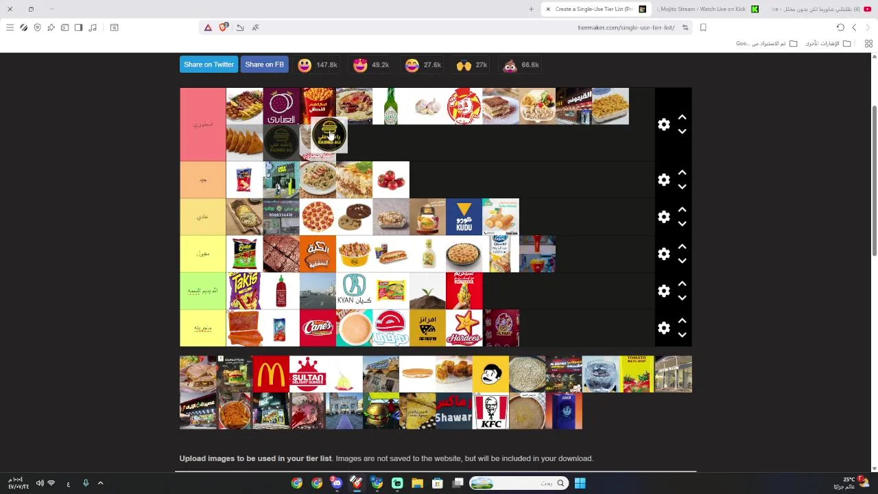Screen dimensions: 878x494
Task: Show hidden system tray icons
Action: (x=100, y=483)
